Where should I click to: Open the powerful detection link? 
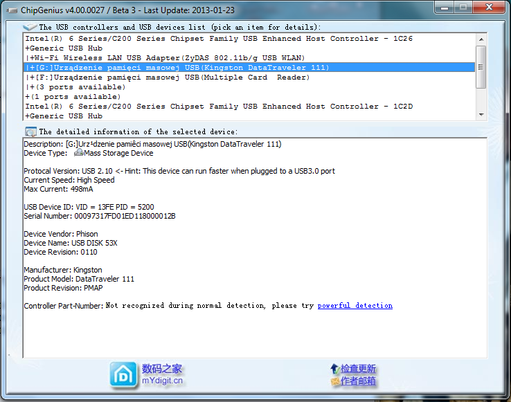click(x=355, y=306)
